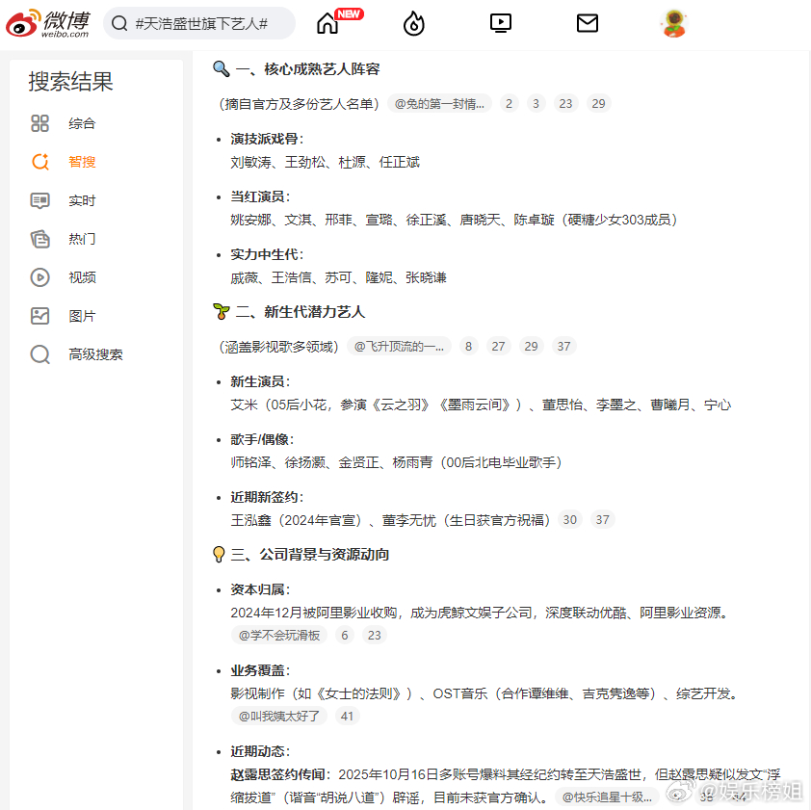Open the @叫我姨太好了 source chip

coord(279,716)
